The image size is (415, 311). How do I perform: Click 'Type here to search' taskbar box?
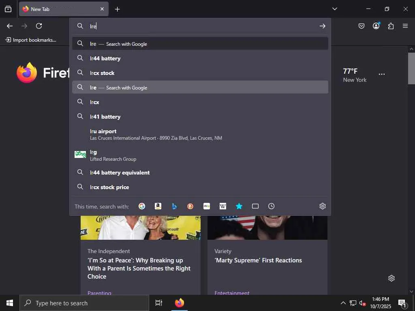point(84,303)
